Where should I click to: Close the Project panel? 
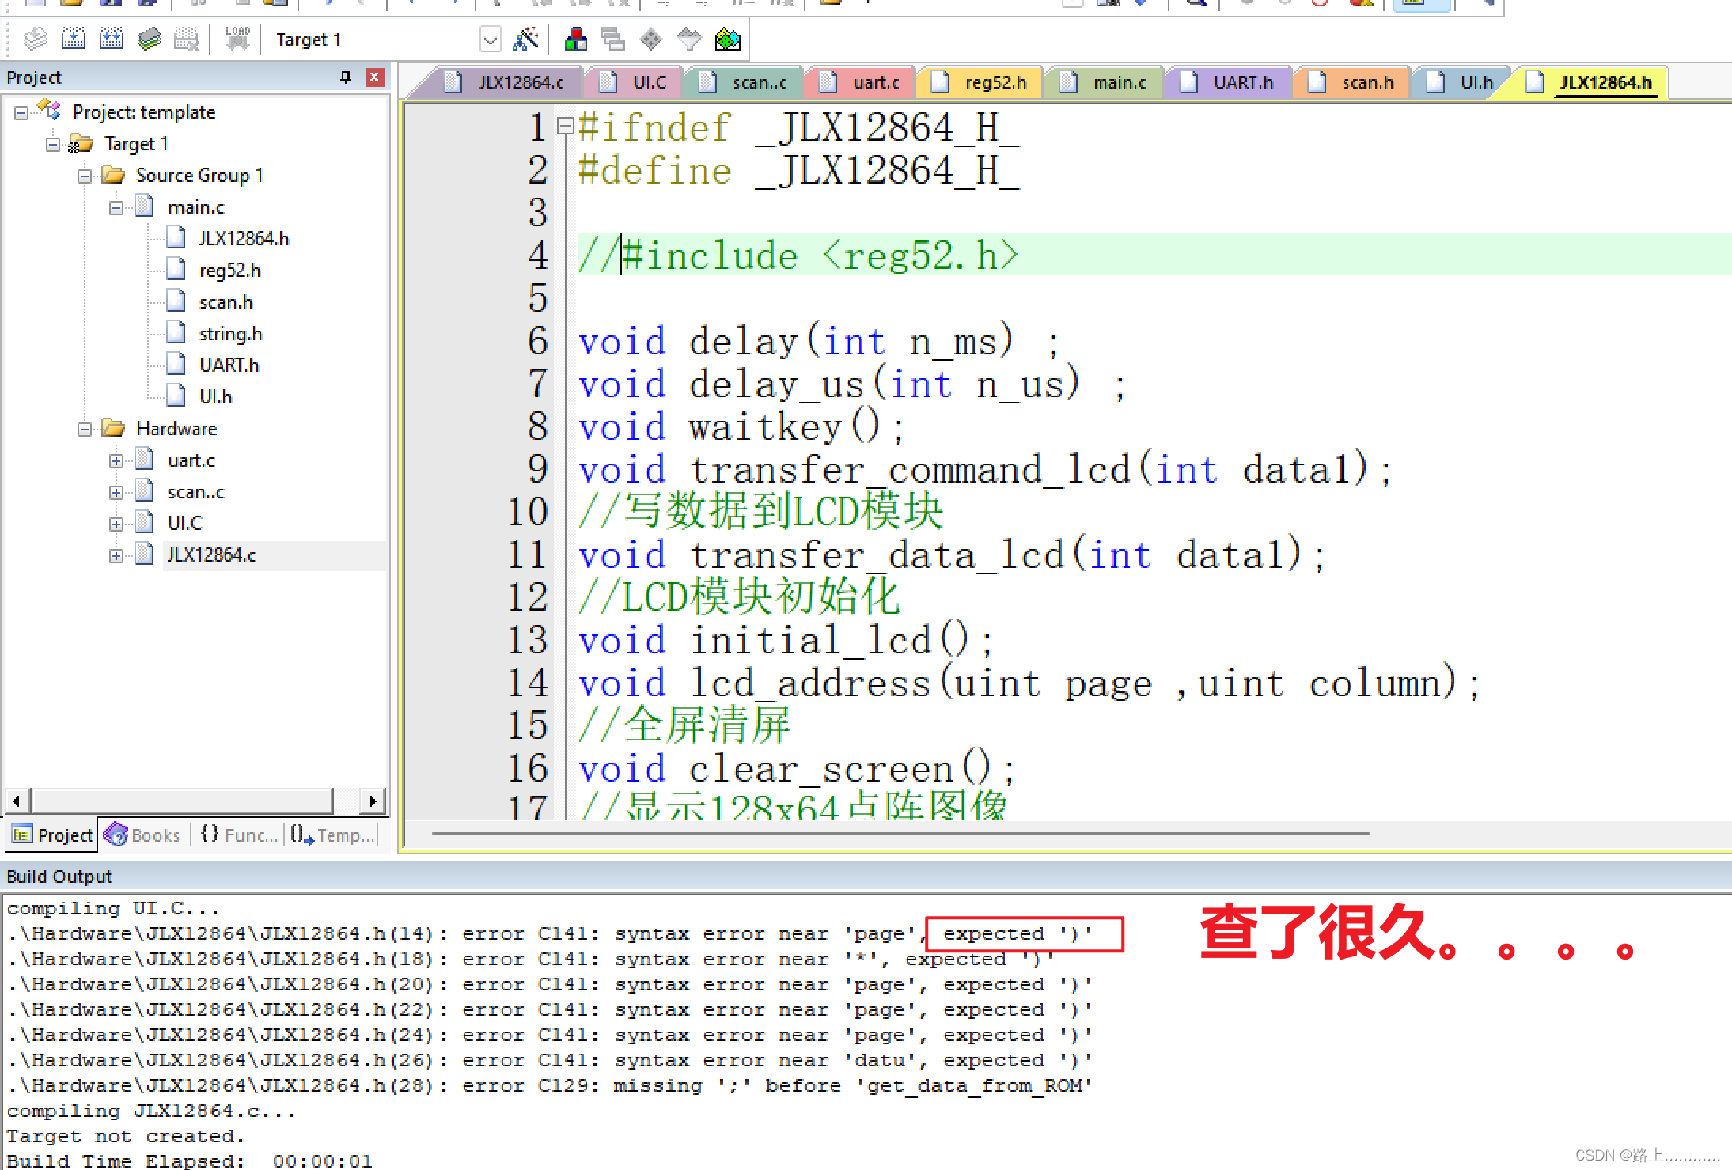coord(374,77)
